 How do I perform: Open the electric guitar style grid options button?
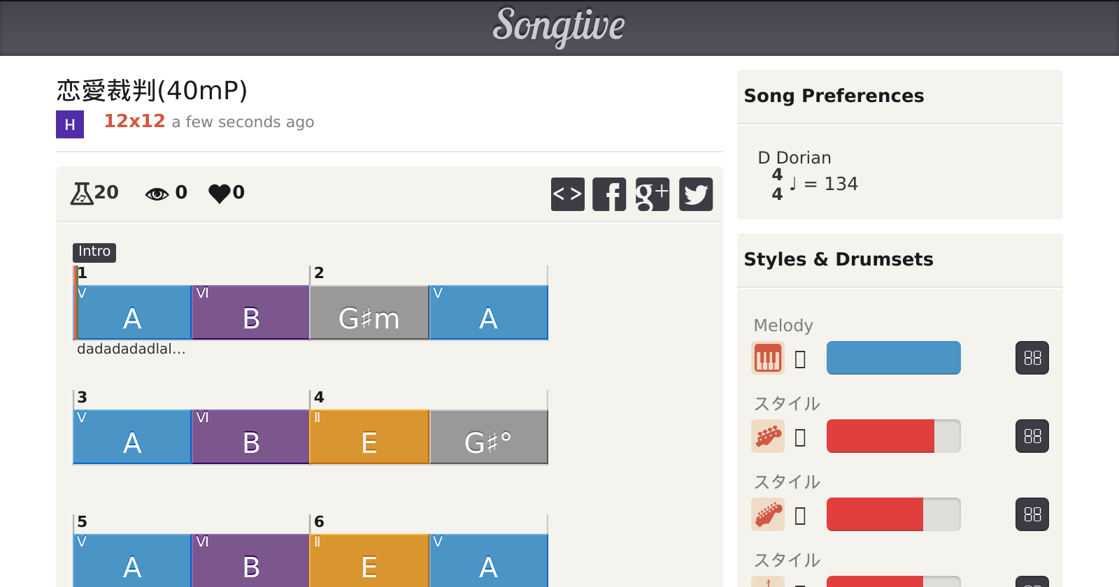(x=1032, y=515)
